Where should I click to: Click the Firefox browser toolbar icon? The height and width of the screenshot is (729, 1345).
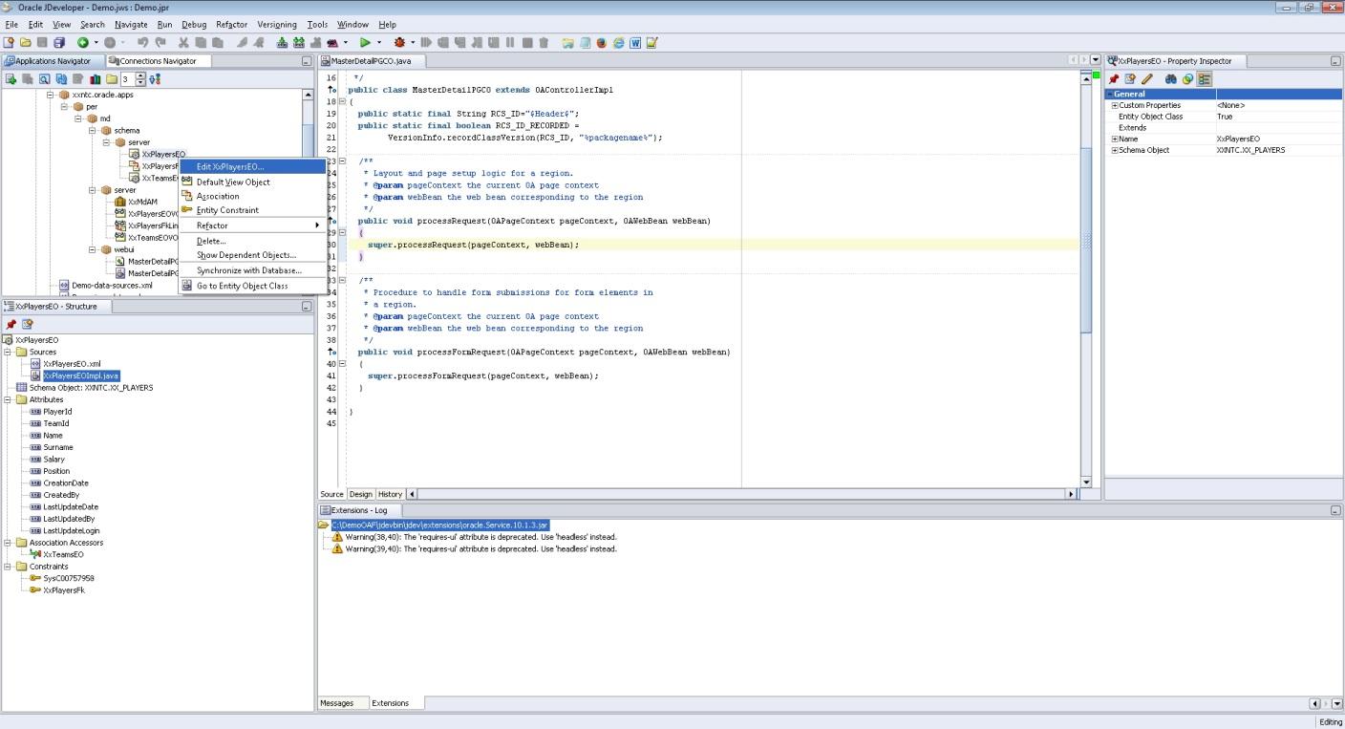pos(601,42)
